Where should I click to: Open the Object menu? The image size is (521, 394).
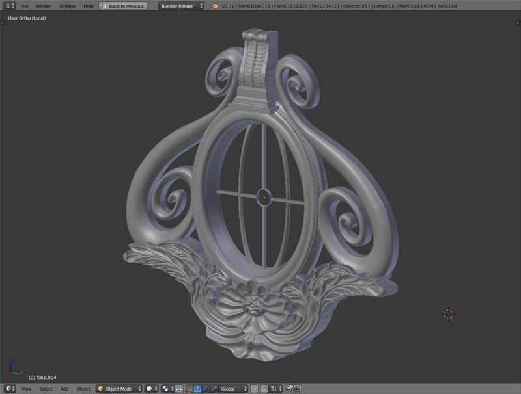tap(85, 387)
